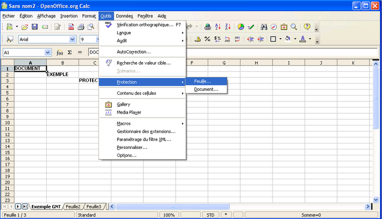Save the document with the floppy icon
The height and width of the screenshot is (219, 382).
35,27
